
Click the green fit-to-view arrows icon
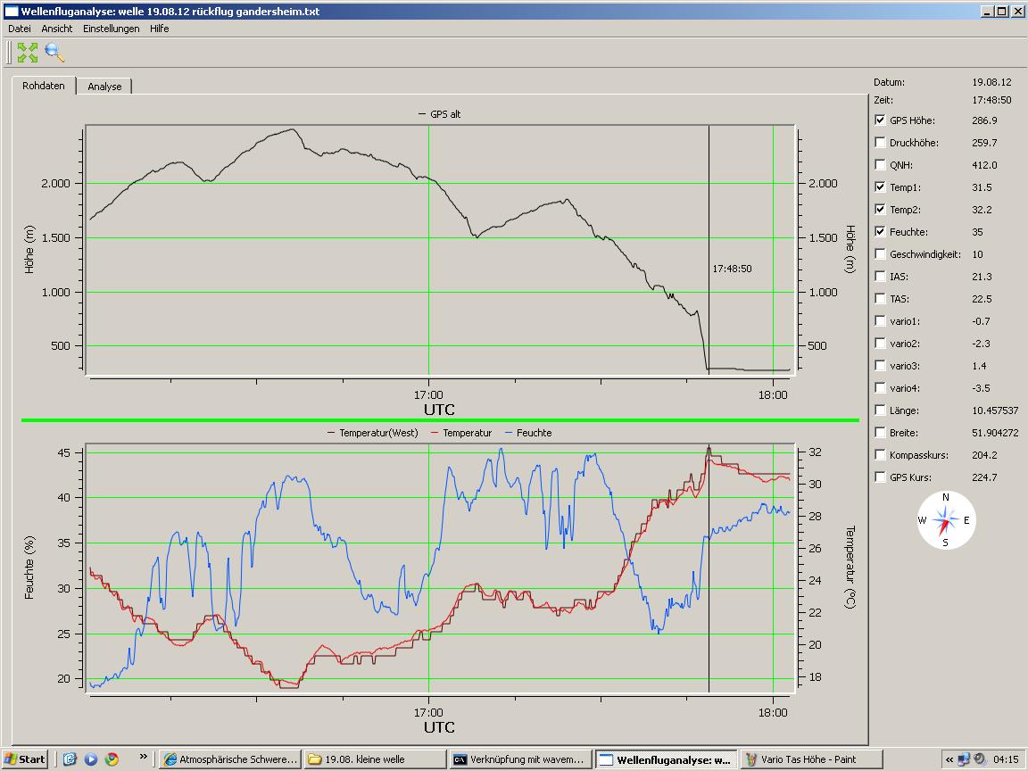tap(28, 53)
